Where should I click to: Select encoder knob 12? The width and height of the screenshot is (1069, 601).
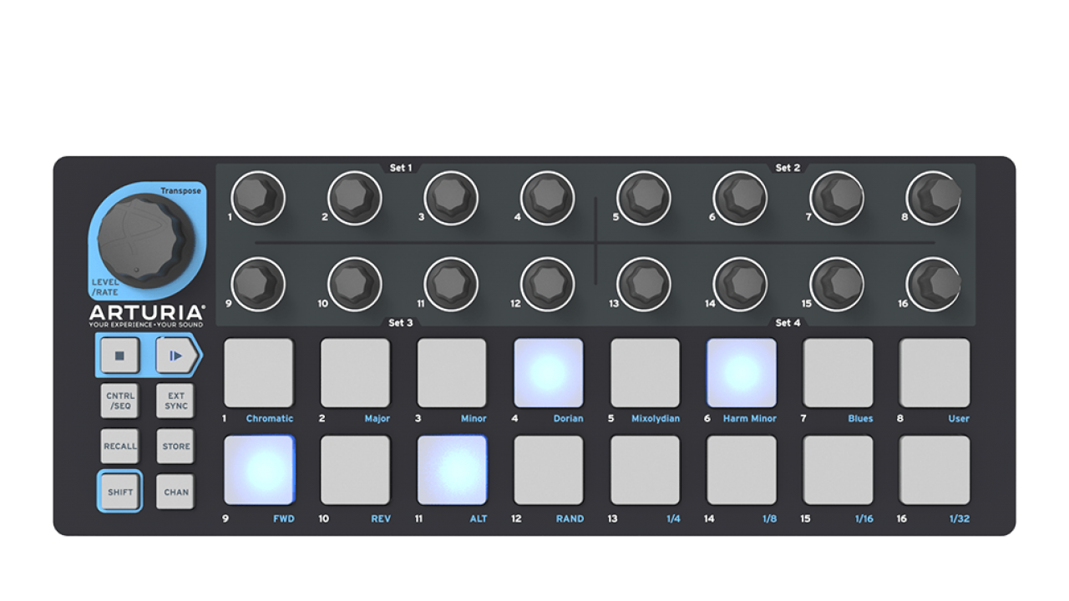tap(547, 284)
